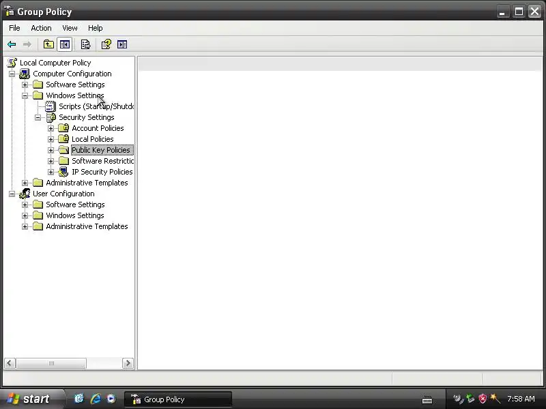This screenshot has height=409, width=546.
Task: Click the rightmost pane toggle toolbar icon
Action: 122,44
